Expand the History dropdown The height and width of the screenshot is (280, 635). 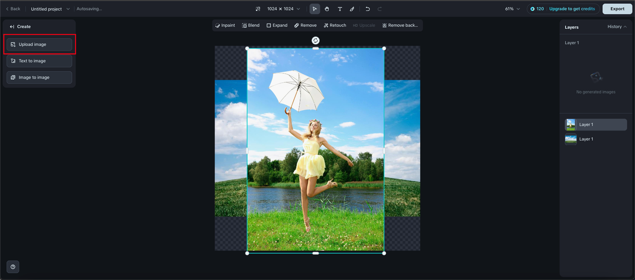[x=617, y=27]
